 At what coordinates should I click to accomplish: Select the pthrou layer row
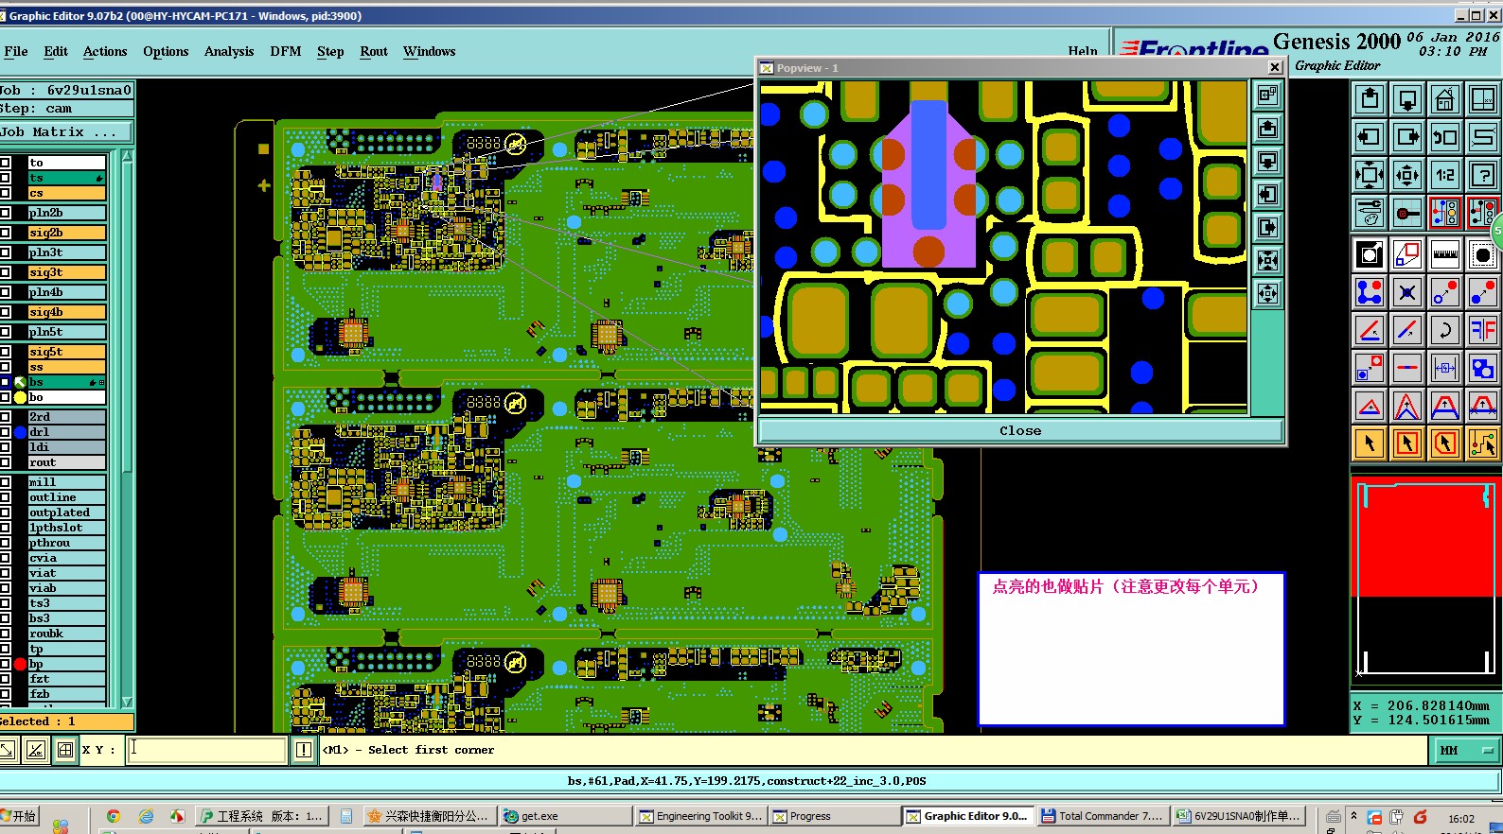[x=66, y=543]
